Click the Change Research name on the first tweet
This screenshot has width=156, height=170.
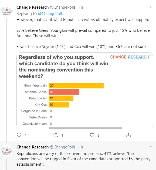[x=32, y=7]
